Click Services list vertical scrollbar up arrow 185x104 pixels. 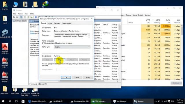click(119, 24)
